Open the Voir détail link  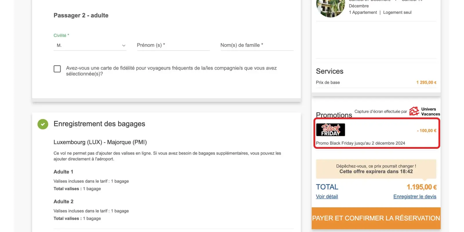(327, 197)
